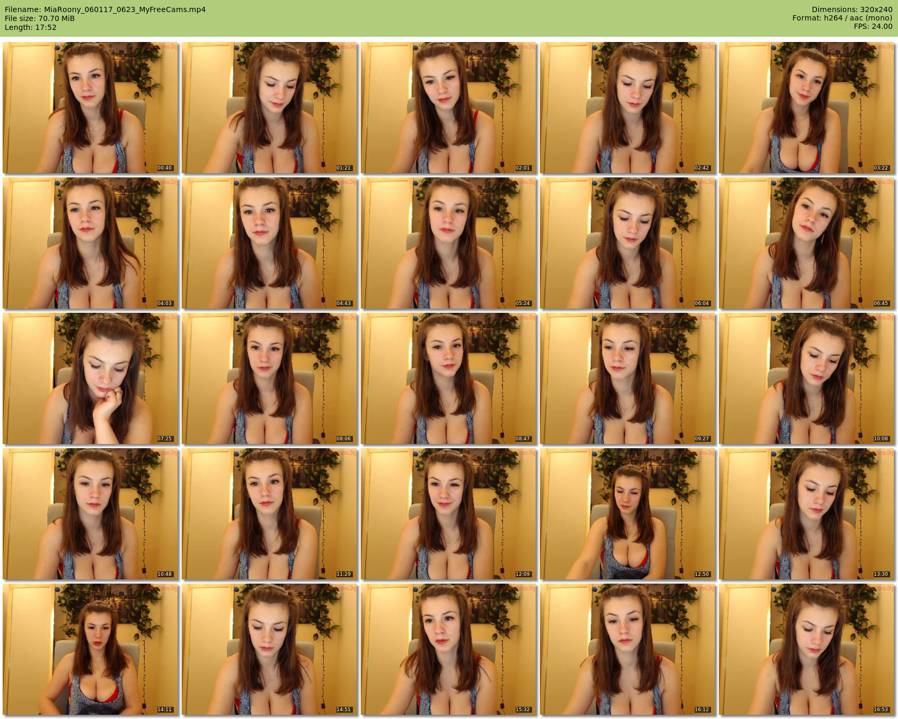Image resolution: width=898 pixels, height=719 pixels.
Task: Click the thumbnail stamped 04:03
Action: (x=90, y=243)
